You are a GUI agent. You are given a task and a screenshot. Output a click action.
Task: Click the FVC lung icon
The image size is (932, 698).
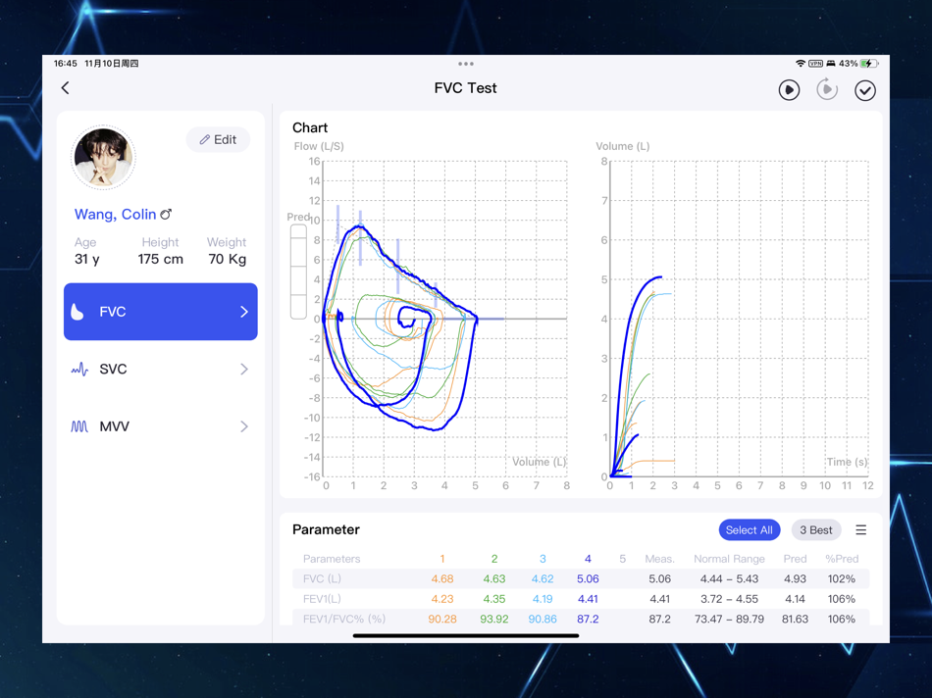tap(78, 312)
